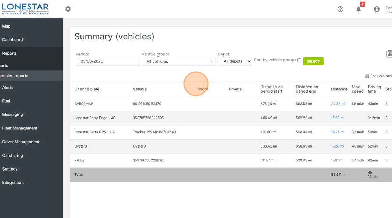Click the Period date field 03/06/2025
Image resolution: width=392 pixels, height=218 pixels.
tap(107, 61)
